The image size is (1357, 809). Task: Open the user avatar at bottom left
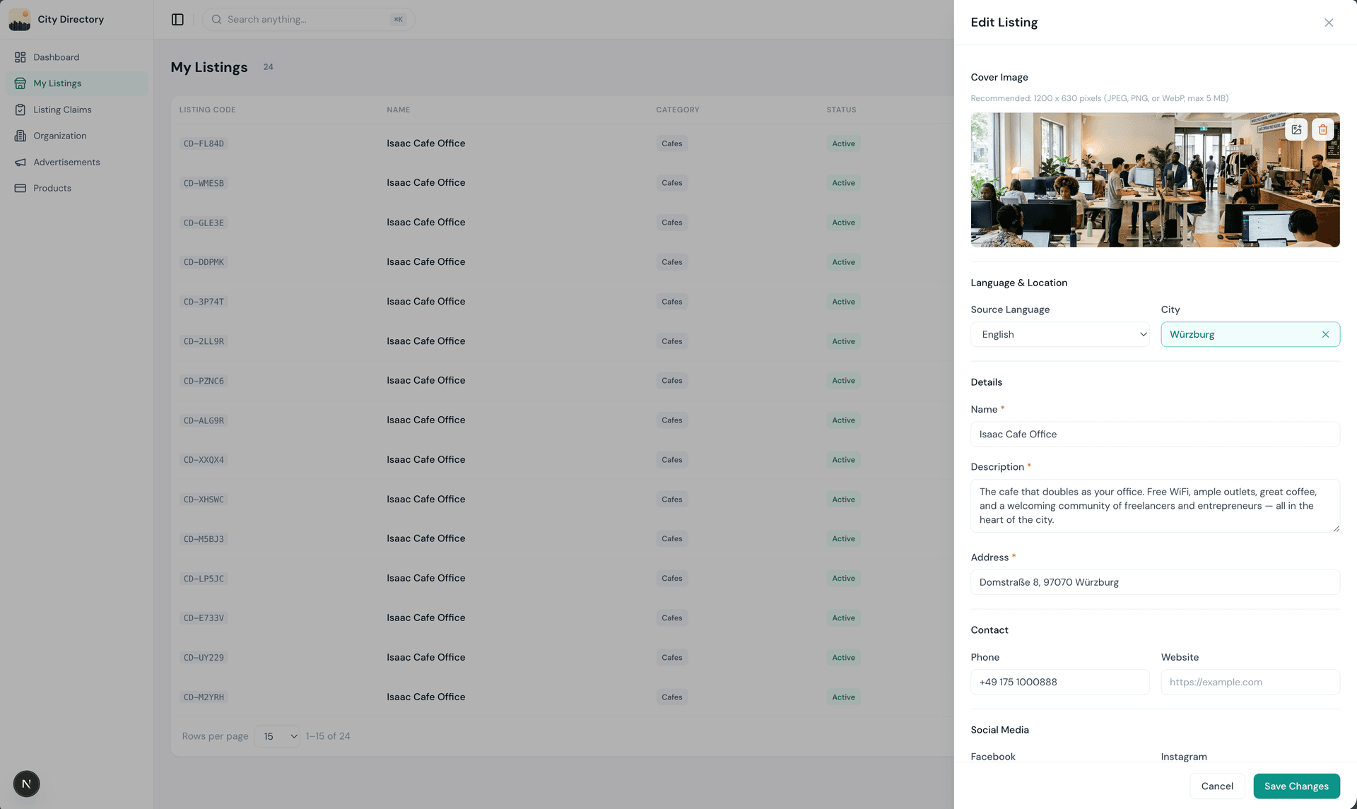click(26, 784)
